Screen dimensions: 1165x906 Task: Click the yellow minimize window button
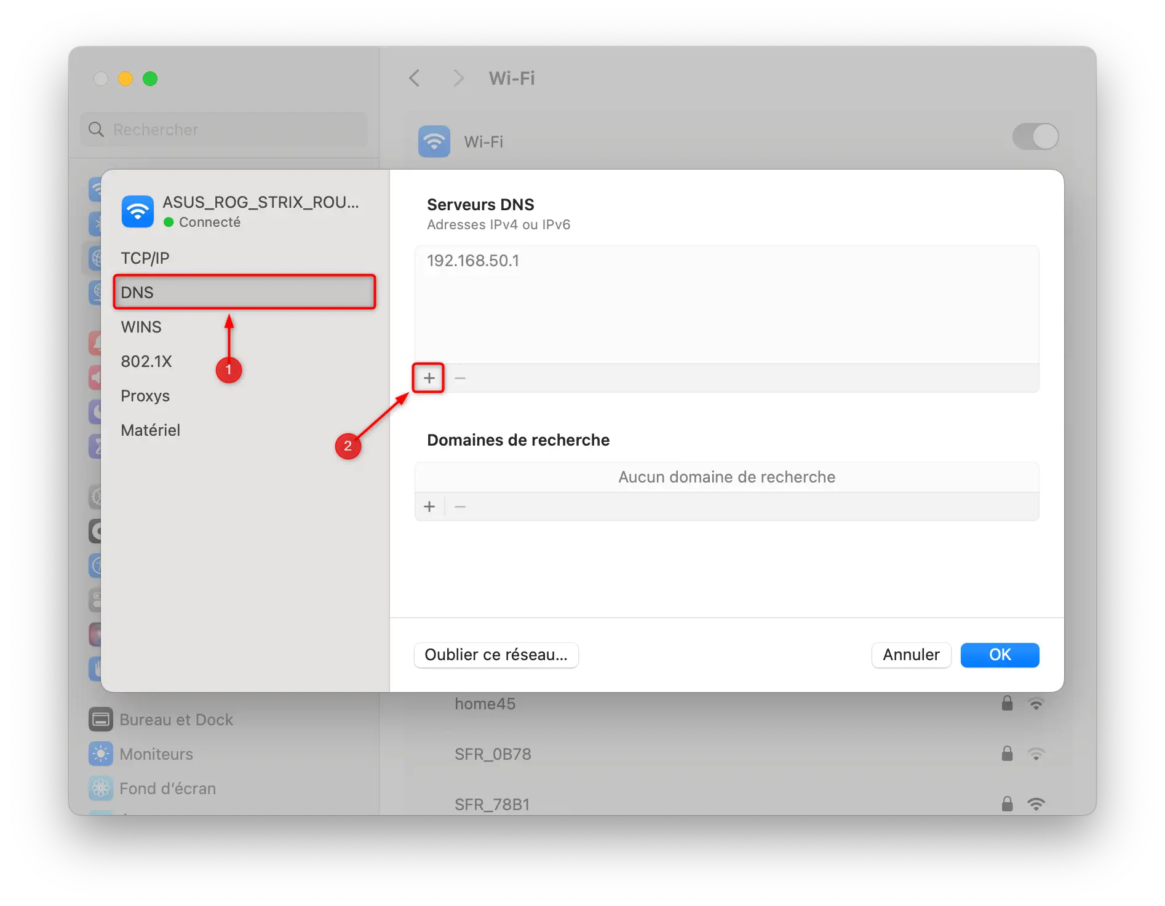point(125,79)
